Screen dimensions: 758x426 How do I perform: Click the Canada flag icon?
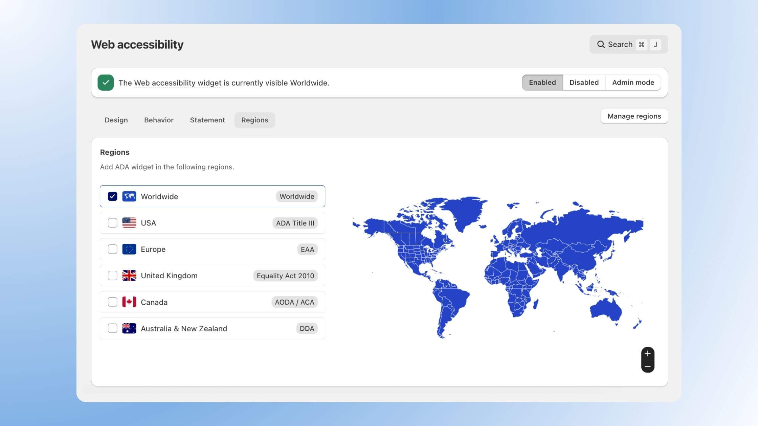click(x=129, y=302)
